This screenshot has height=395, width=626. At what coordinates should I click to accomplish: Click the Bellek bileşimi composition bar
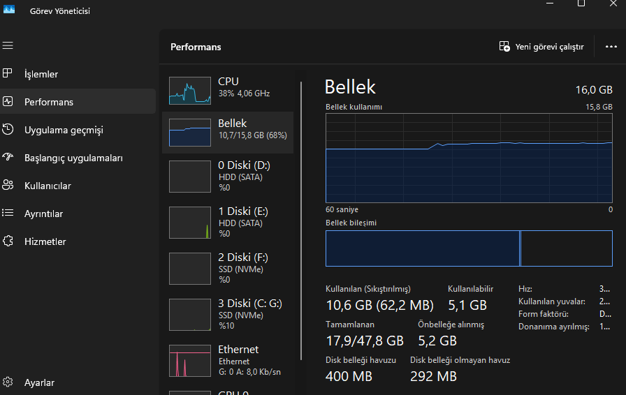click(x=469, y=248)
